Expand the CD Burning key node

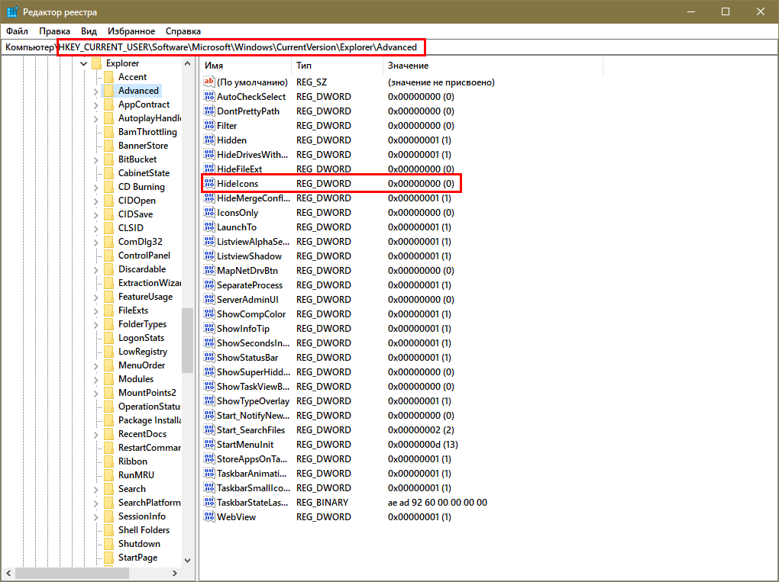pos(95,187)
